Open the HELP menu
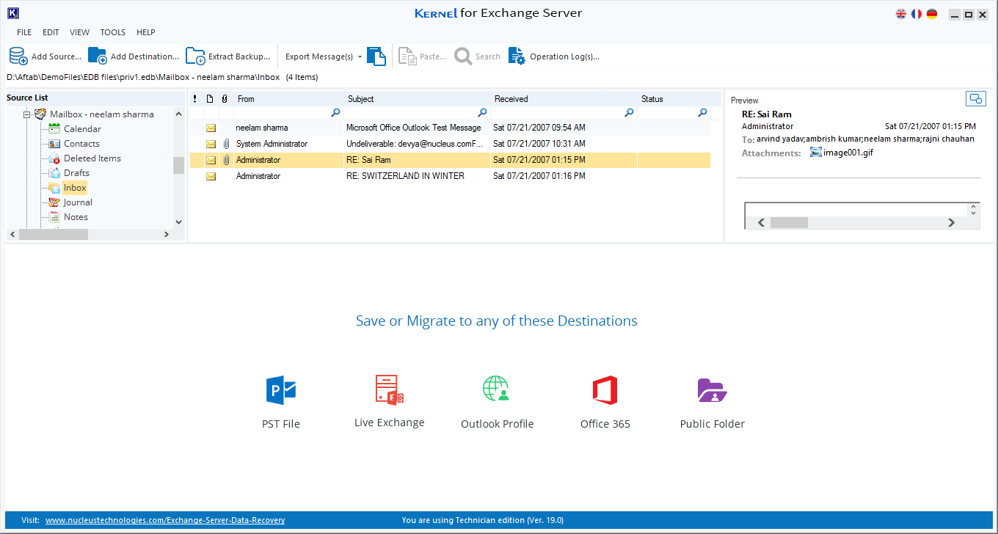The image size is (998, 534). 146,32
